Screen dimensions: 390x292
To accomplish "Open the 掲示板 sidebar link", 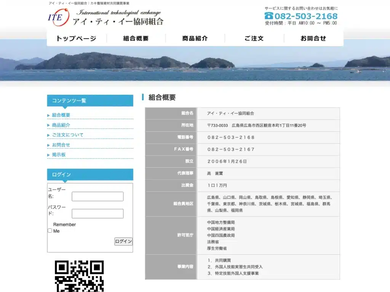I will (x=59, y=155).
